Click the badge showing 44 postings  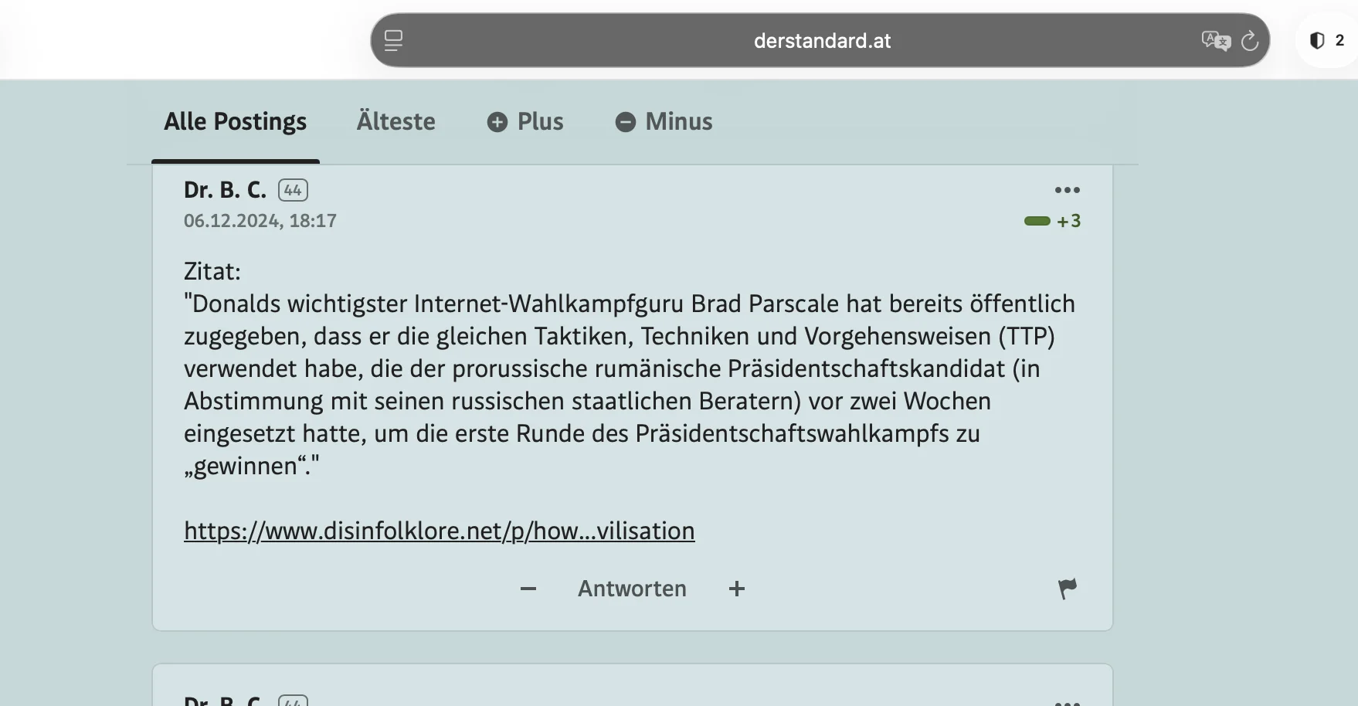click(x=293, y=189)
